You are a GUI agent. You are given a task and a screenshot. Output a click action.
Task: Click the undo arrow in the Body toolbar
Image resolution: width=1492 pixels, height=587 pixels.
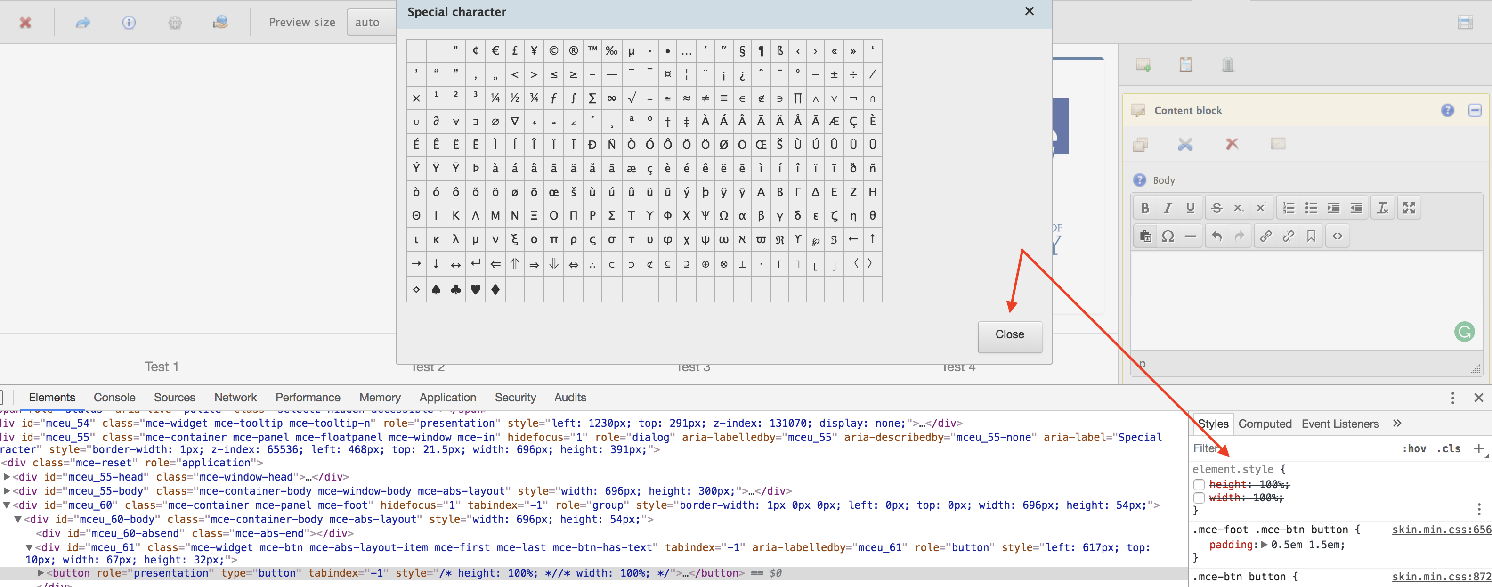(1216, 236)
